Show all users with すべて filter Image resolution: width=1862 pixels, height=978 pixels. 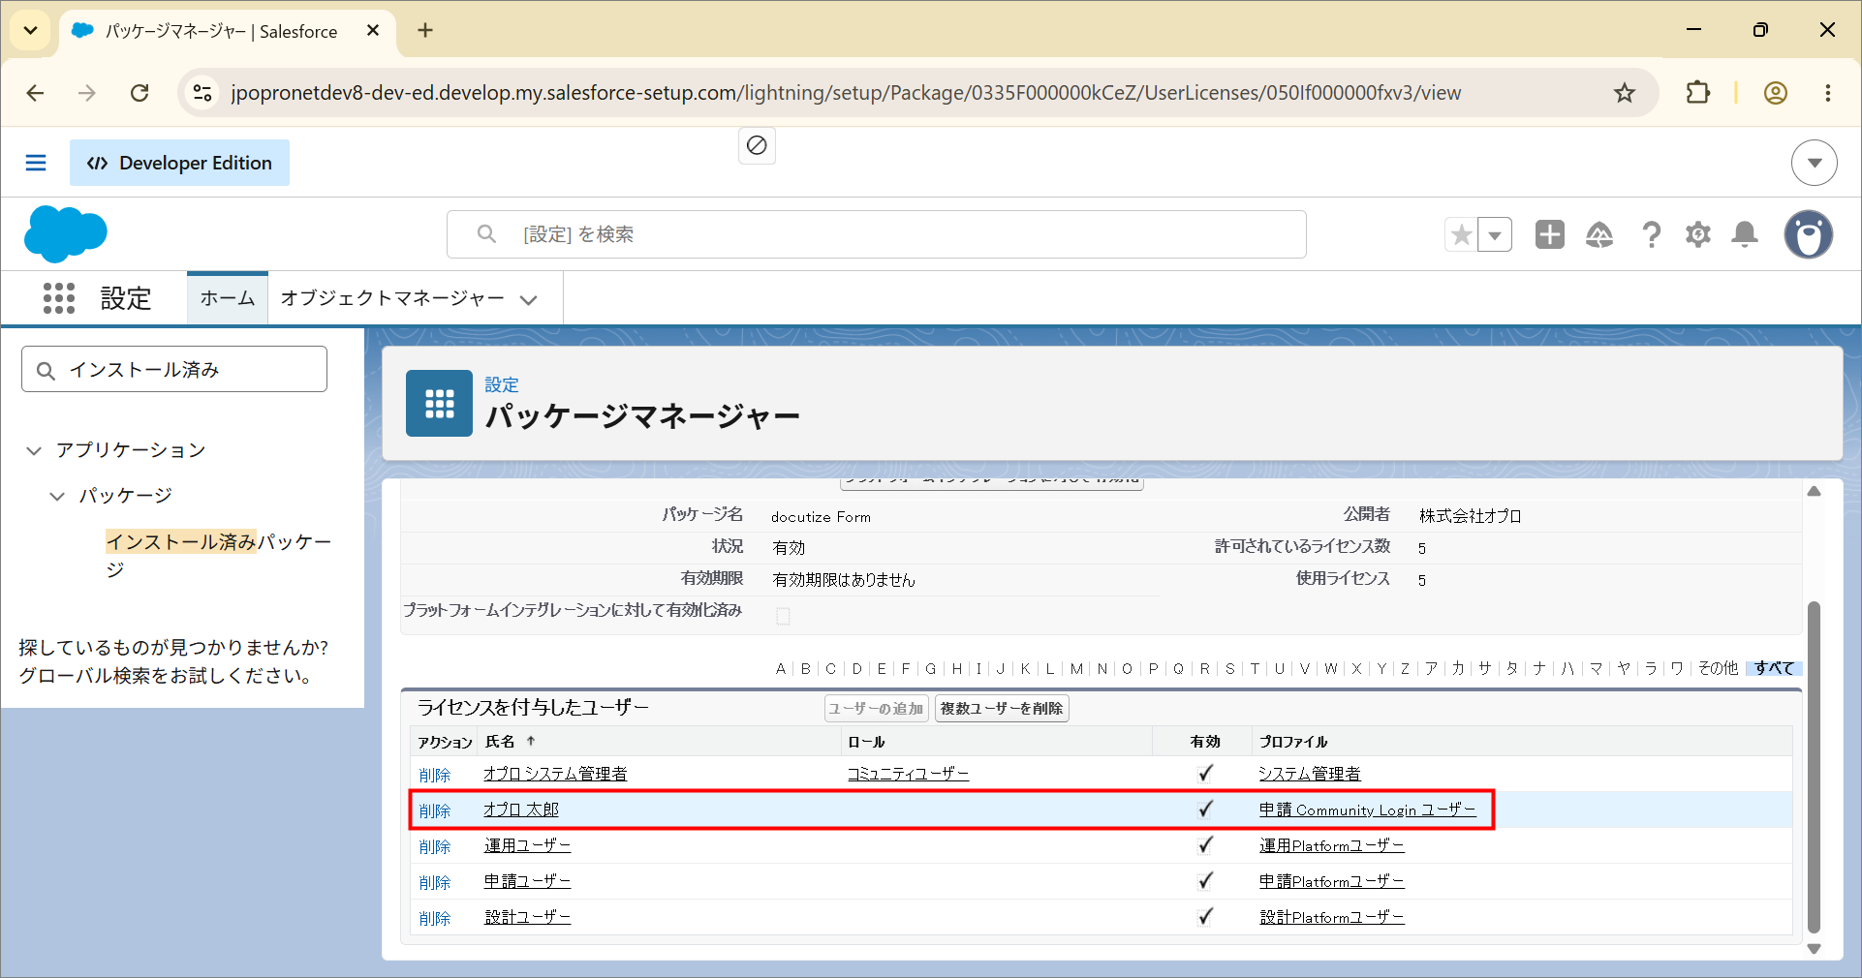(1775, 668)
